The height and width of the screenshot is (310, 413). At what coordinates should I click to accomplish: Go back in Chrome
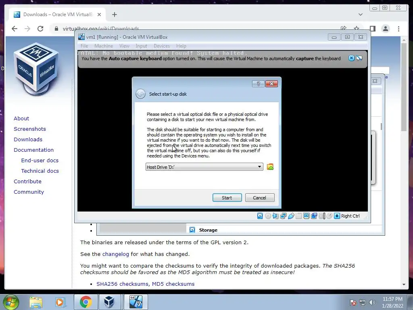tap(15, 29)
